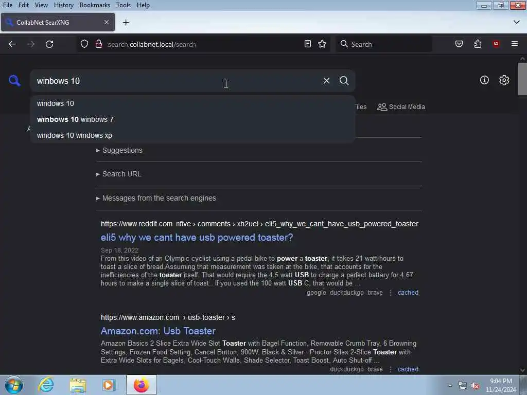The height and width of the screenshot is (395, 527).
Task: Open the Extensions puzzle icon
Action: (478, 44)
